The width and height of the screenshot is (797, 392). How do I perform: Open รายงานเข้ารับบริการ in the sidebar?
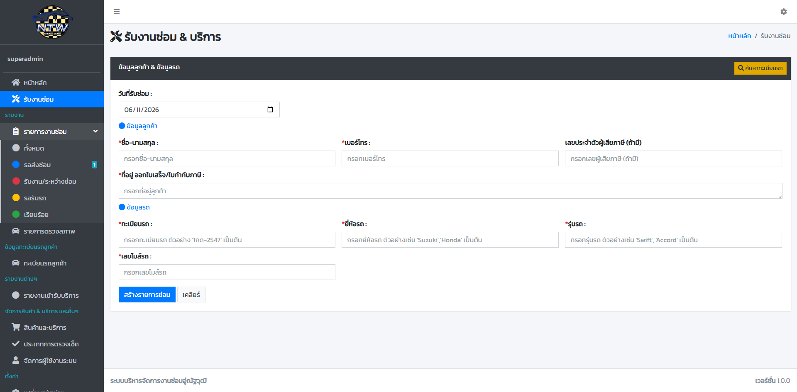click(52, 295)
